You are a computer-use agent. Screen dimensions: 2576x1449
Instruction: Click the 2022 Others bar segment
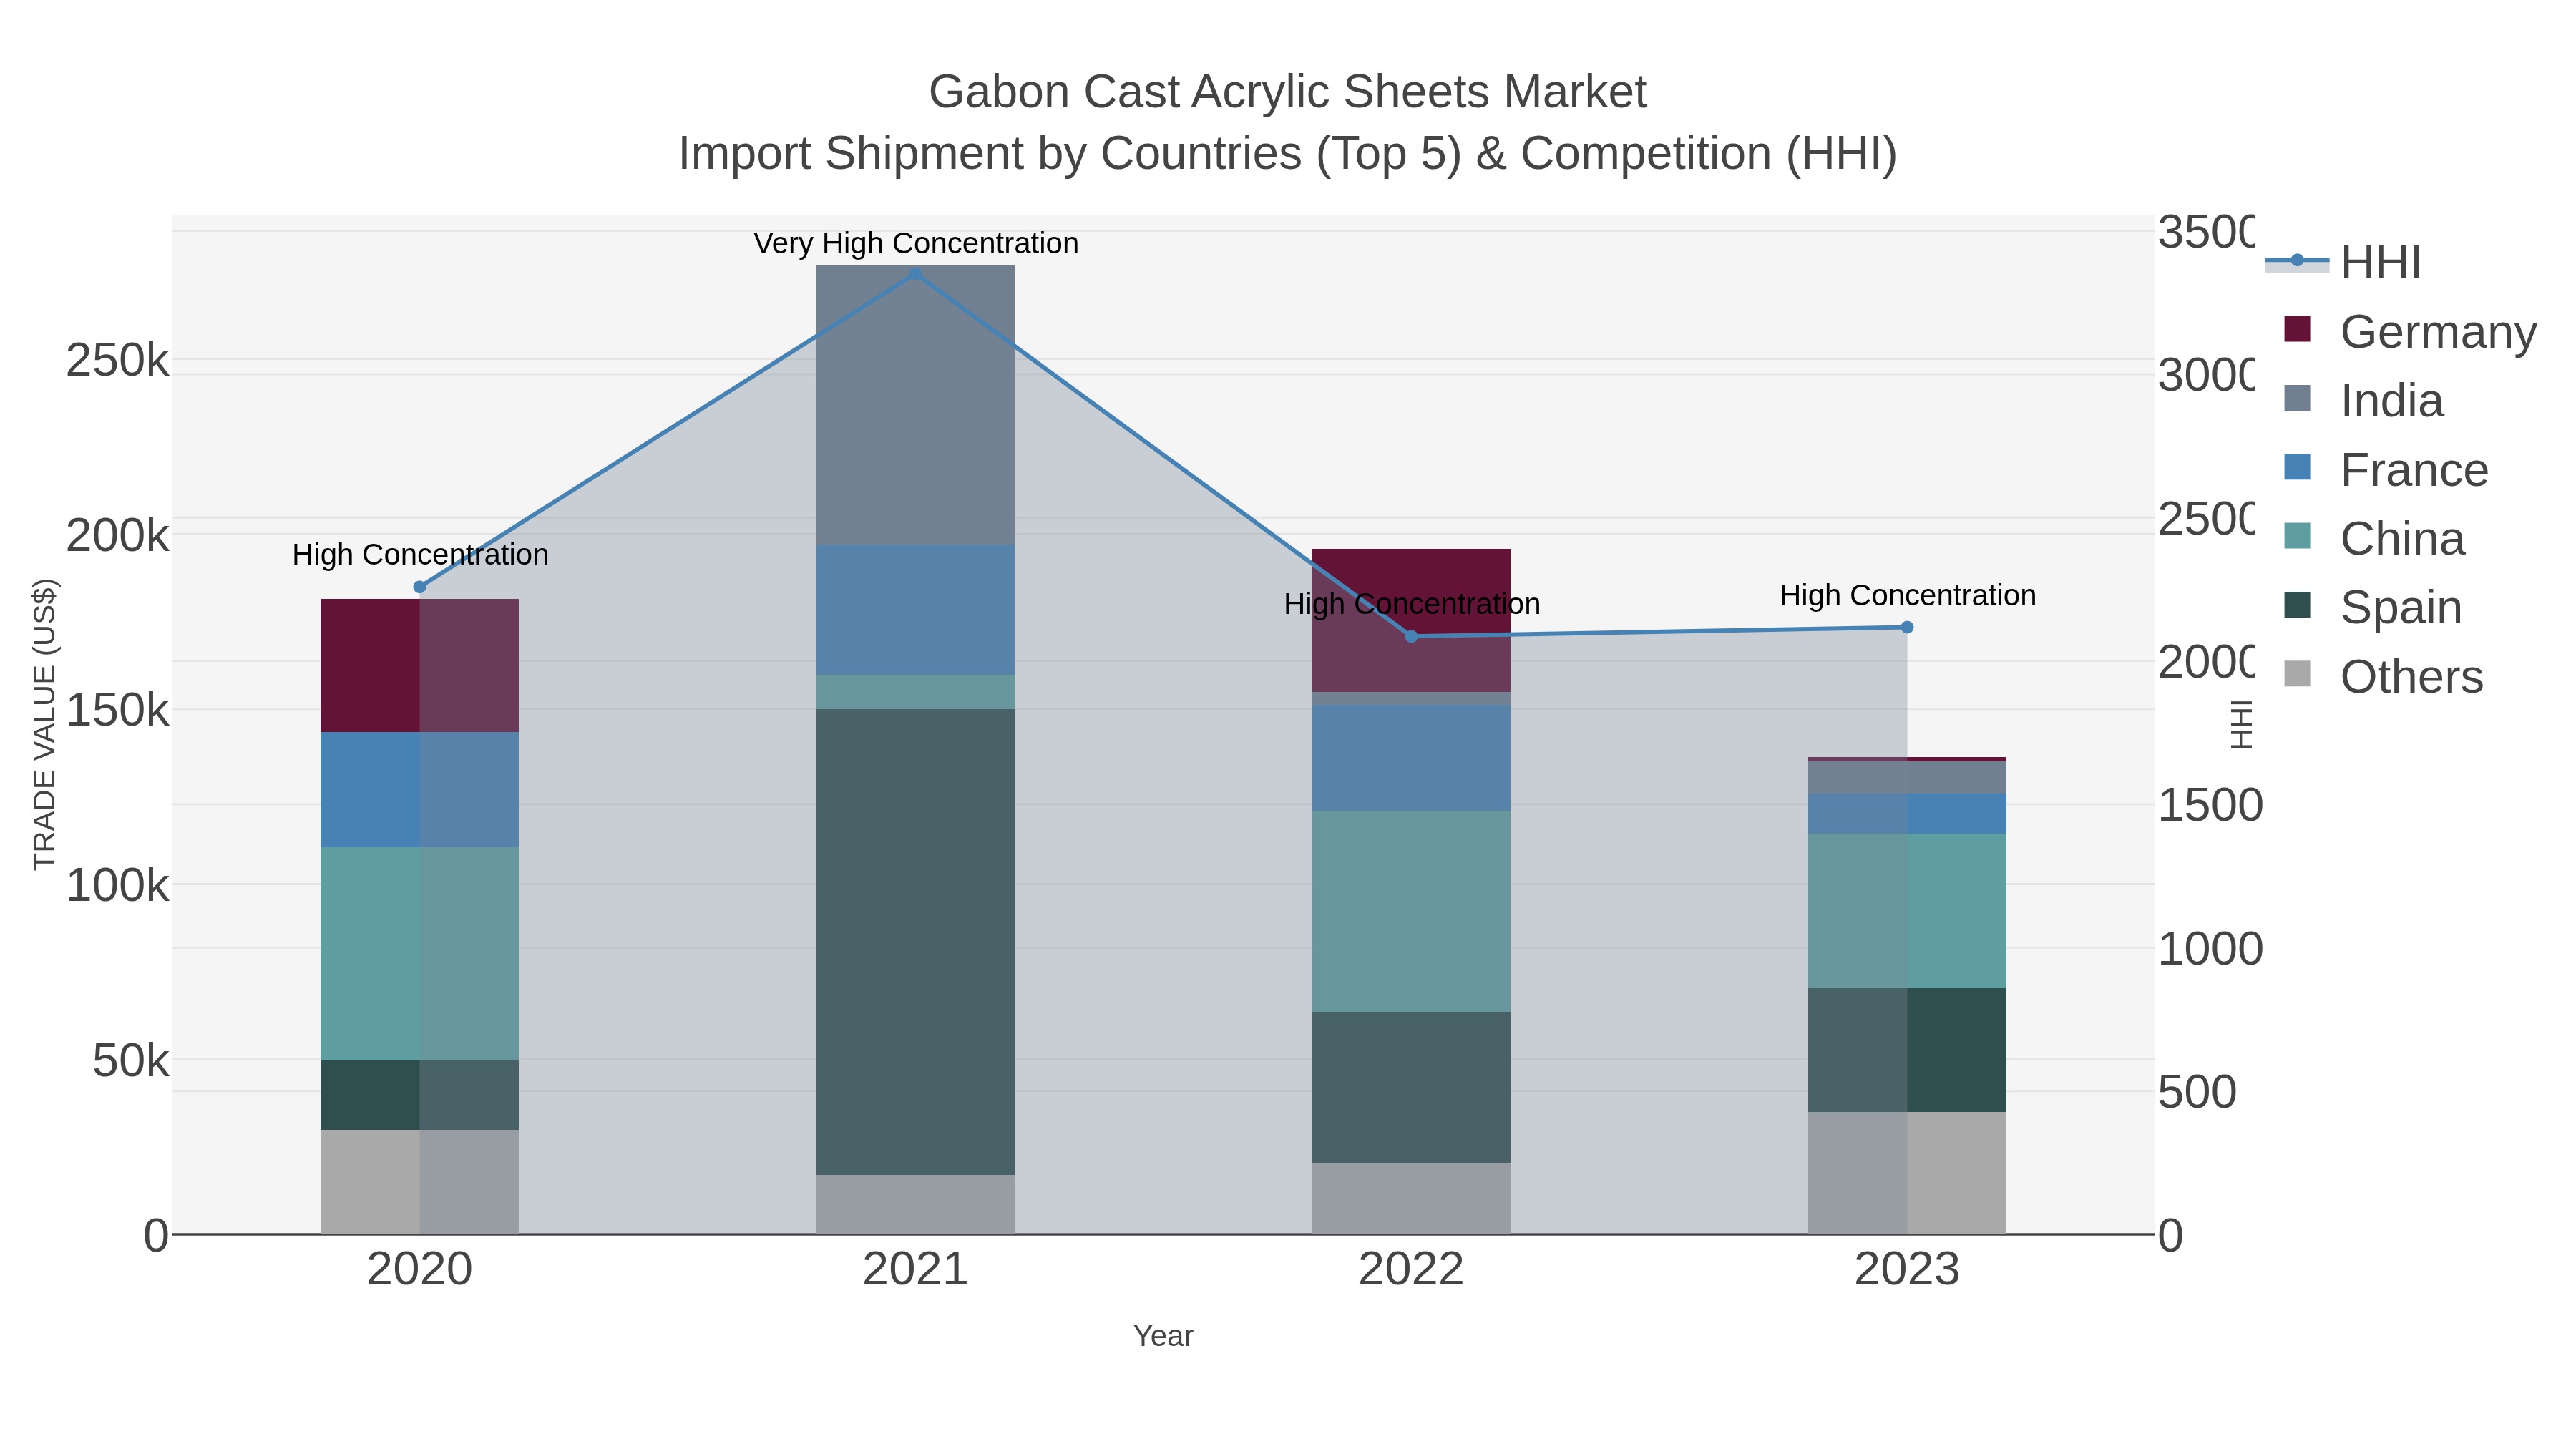point(1411,1198)
